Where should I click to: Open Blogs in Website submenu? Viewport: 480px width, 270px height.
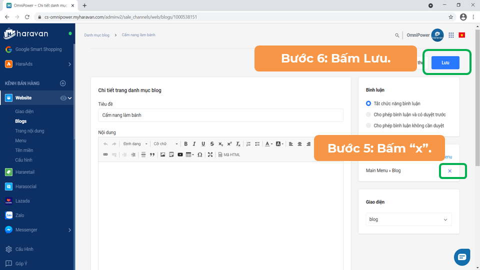pyautogui.click(x=21, y=121)
